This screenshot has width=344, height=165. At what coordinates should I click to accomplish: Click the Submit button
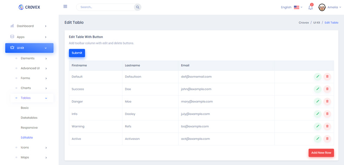(77, 53)
